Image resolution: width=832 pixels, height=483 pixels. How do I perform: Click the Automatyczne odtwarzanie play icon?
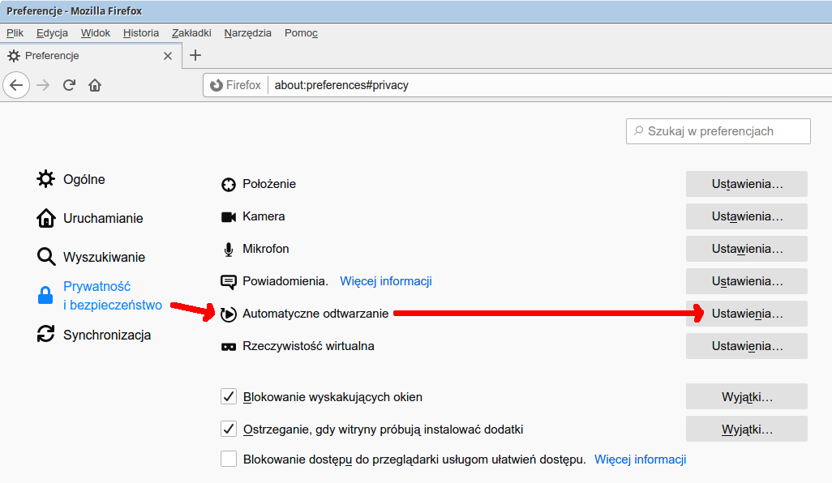[x=228, y=314]
